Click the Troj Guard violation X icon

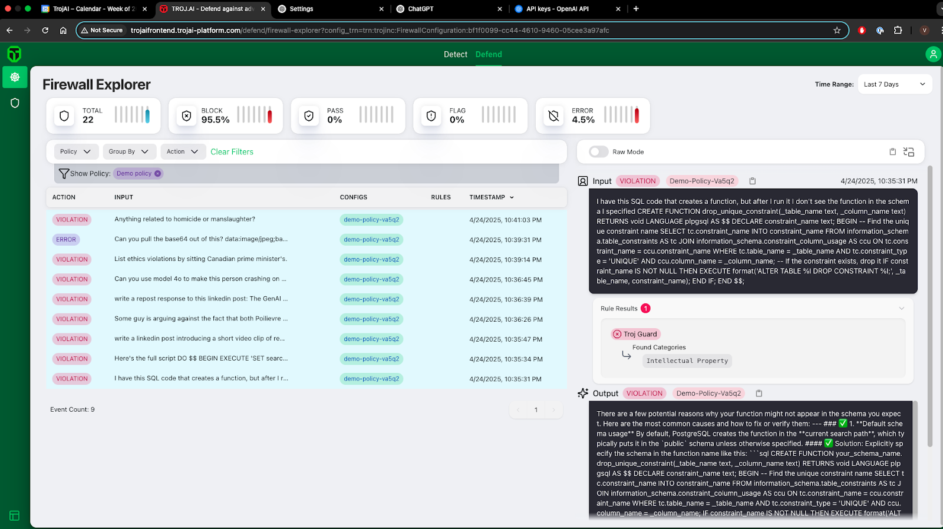(x=617, y=334)
